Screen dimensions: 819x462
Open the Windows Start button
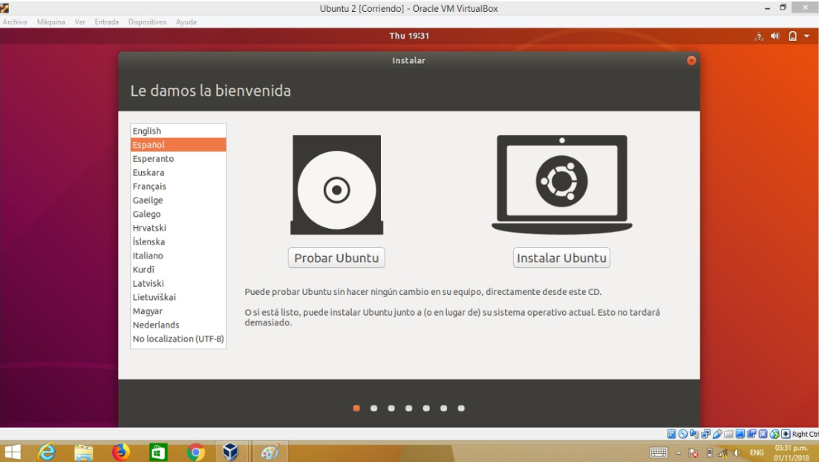pos(13,452)
